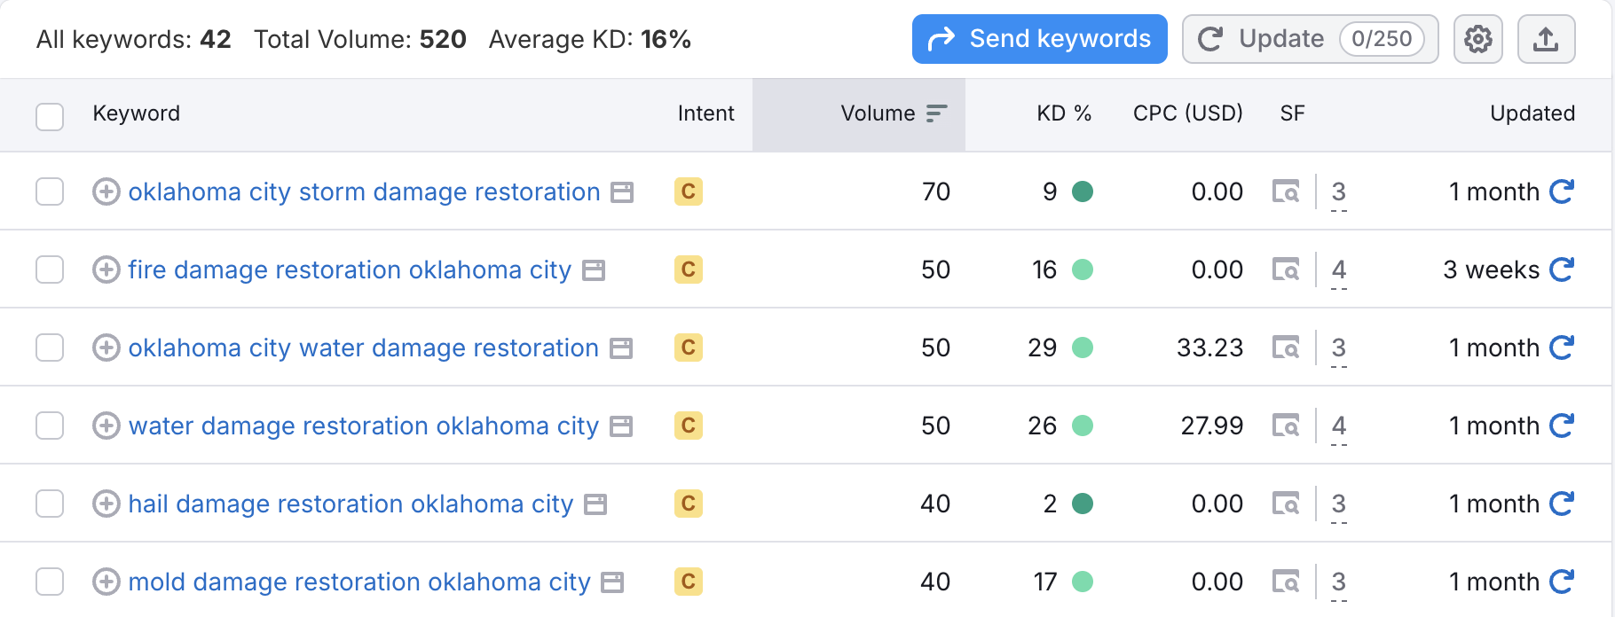Expand hail damage restoration oklahoma city details
1615x617 pixels.
pyautogui.click(x=106, y=503)
